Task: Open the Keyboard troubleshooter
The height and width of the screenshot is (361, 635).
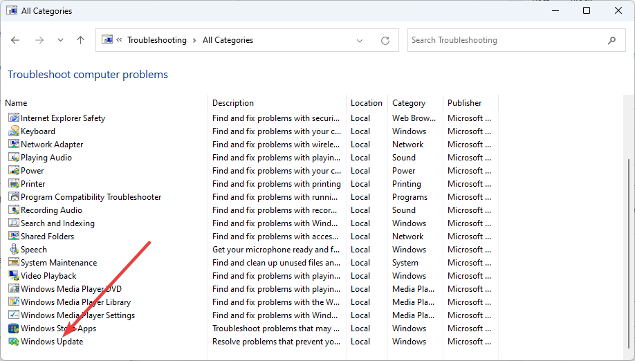Action: 38,131
